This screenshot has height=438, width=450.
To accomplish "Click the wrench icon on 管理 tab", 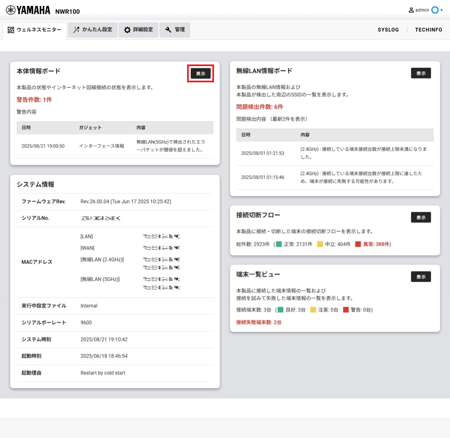I will [168, 30].
